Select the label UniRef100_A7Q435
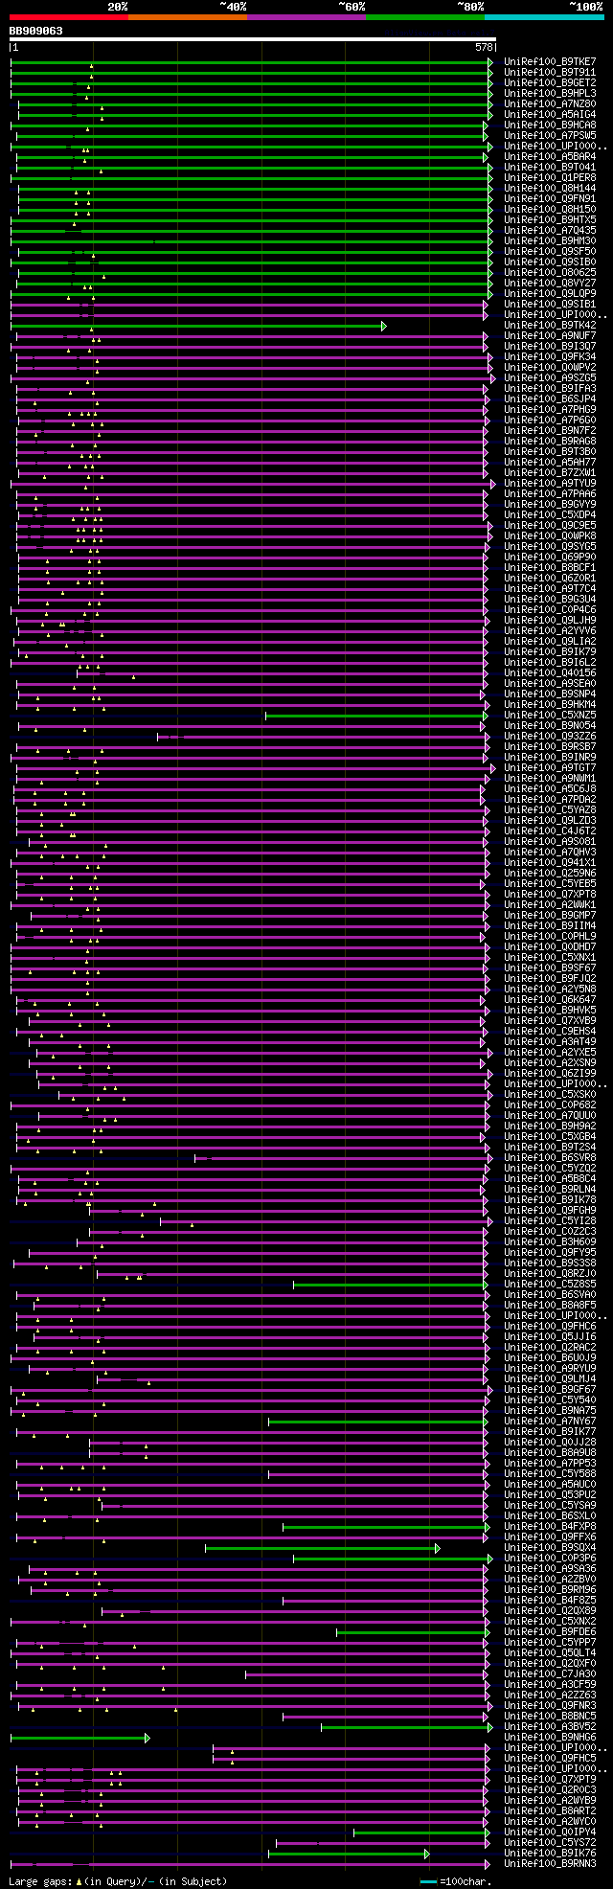The width and height of the screenshot is (613, 1889). pyautogui.click(x=550, y=230)
